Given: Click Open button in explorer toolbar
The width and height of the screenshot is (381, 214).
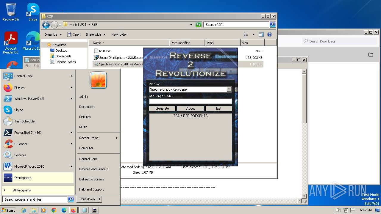Looking at the screenshot, I should coord(74,34).
